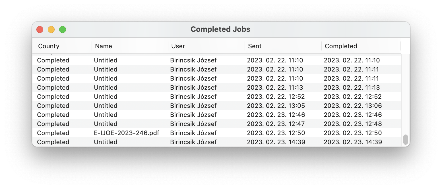Select the job sent at 12:52 on 02. 22.
Screen dimensions: 442x189
276,96
